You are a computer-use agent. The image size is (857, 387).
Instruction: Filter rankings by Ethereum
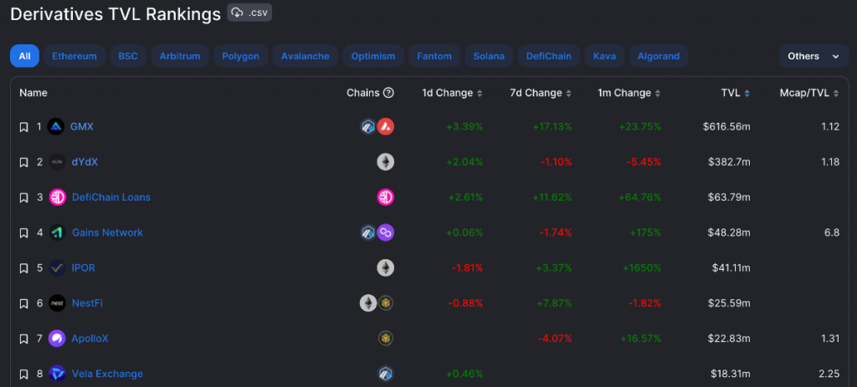click(74, 56)
